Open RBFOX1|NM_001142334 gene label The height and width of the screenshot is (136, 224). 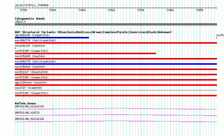29,119
